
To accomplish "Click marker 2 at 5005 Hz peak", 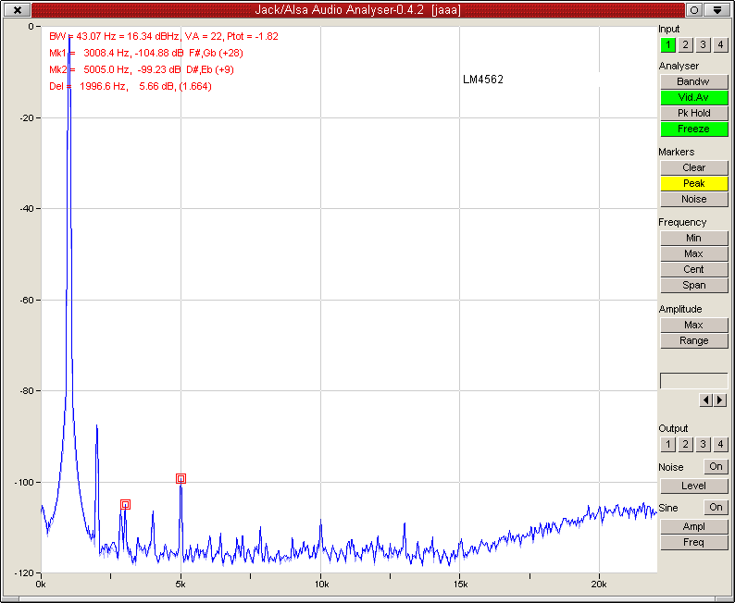I will pos(181,478).
